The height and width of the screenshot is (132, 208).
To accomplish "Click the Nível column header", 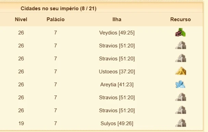I will [x=21, y=19].
